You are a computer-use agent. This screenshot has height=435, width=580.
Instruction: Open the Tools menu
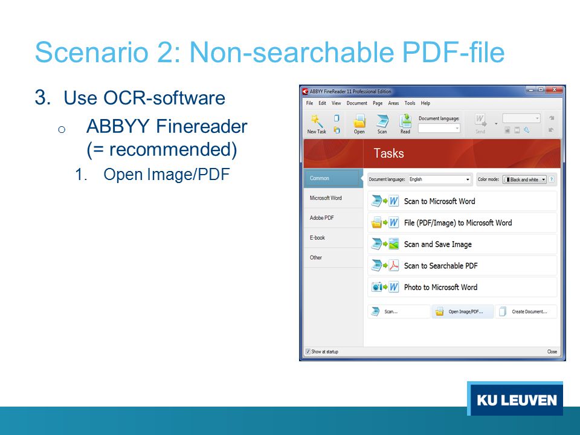pos(410,103)
